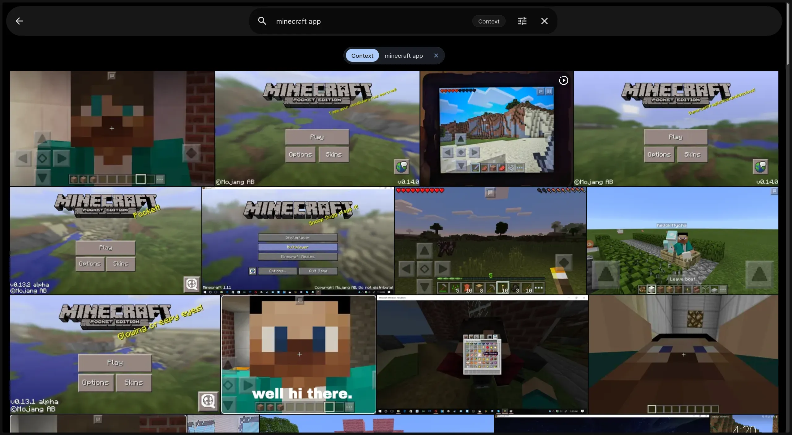Click the page vertical scrollbar
The width and height of the screenshot is (792, 435).
pos(788,34)
